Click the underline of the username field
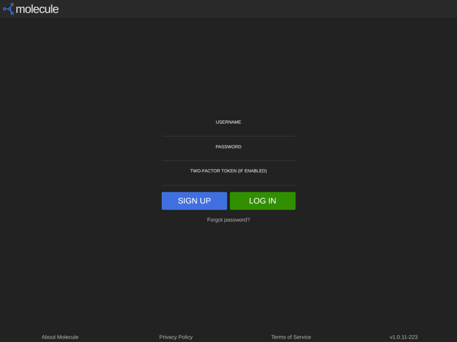 228,135
